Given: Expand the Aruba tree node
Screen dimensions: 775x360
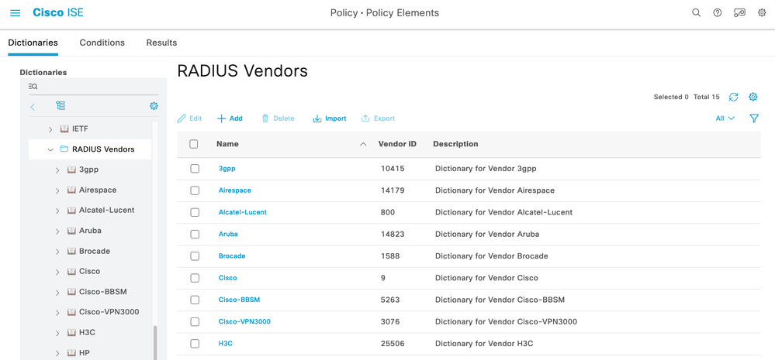Looking at the screenshot, I should (x=57, y=231).
